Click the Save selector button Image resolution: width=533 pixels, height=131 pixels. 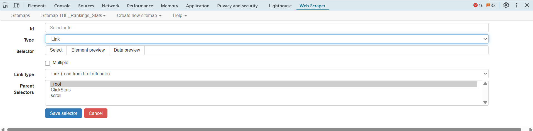click(63, 113)
